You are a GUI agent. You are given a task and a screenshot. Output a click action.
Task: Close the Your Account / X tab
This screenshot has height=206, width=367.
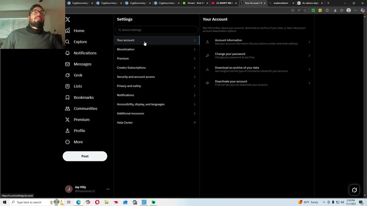pos(264,3)
